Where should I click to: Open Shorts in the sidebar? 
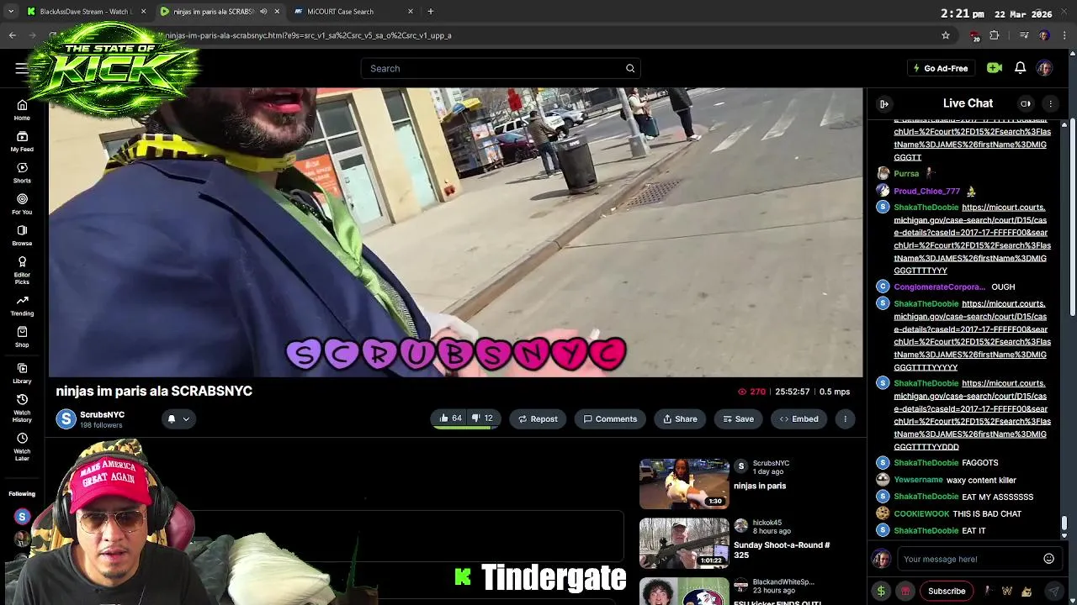pyautogui.click(x=22, y=172)
